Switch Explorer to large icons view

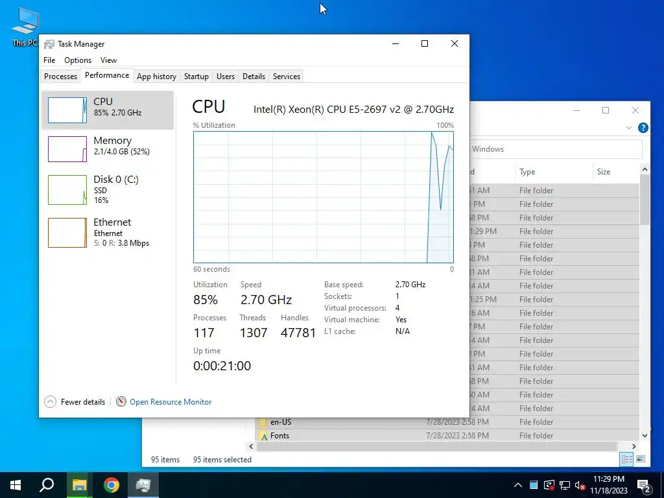[x=641, y=459]
